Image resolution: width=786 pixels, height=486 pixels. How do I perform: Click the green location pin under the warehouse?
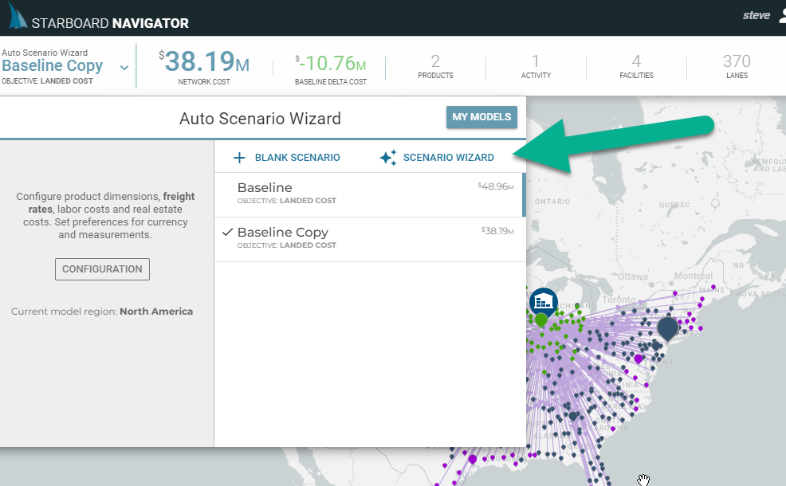541,320
